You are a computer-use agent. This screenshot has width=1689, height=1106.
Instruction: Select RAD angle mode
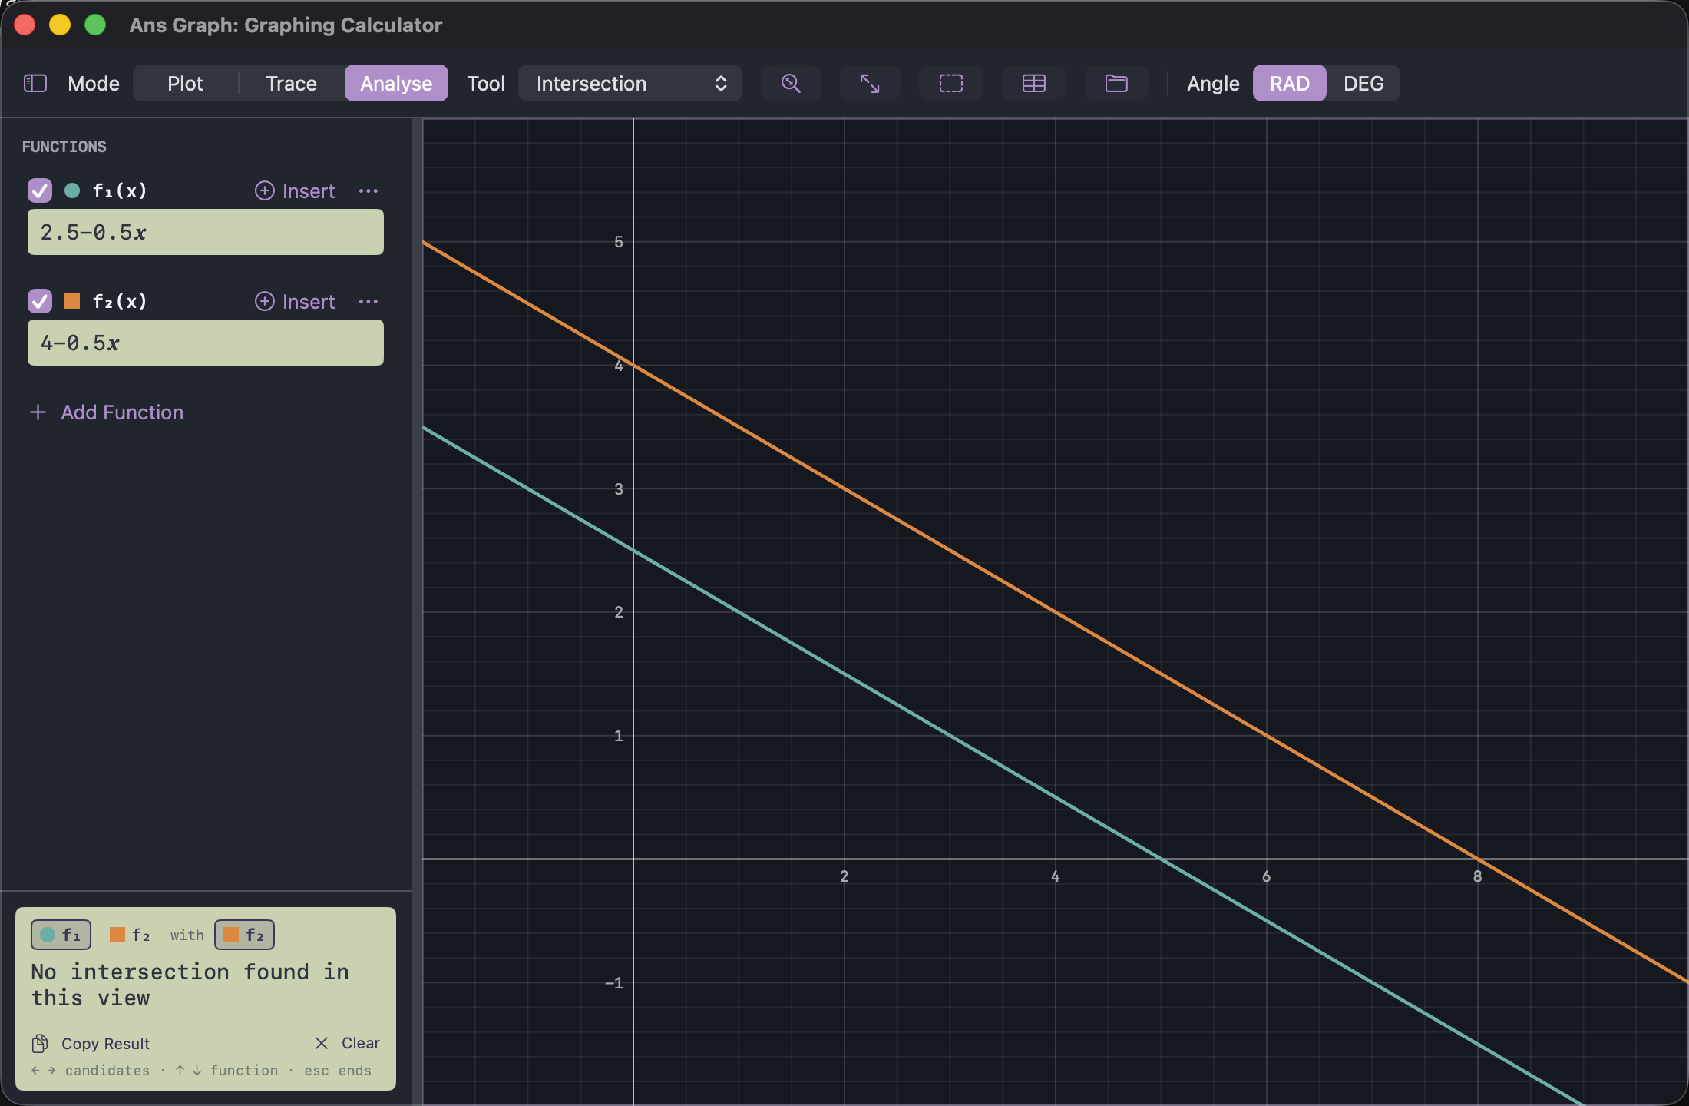coord(1290,83)
